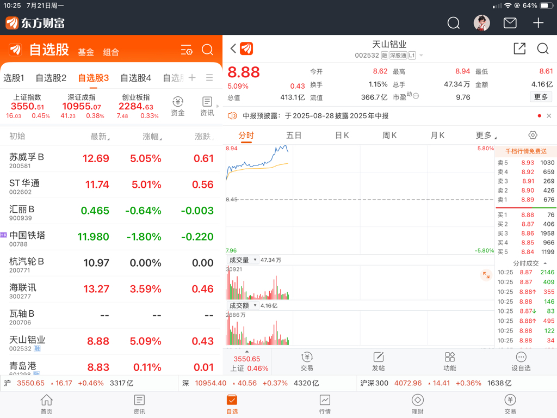
Task: Tap 更多 button in quote details
Action: pos(541,97)
